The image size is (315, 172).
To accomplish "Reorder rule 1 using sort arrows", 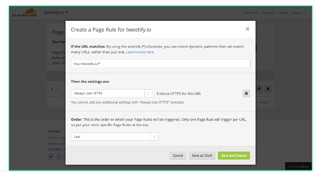I will (52, 89).
